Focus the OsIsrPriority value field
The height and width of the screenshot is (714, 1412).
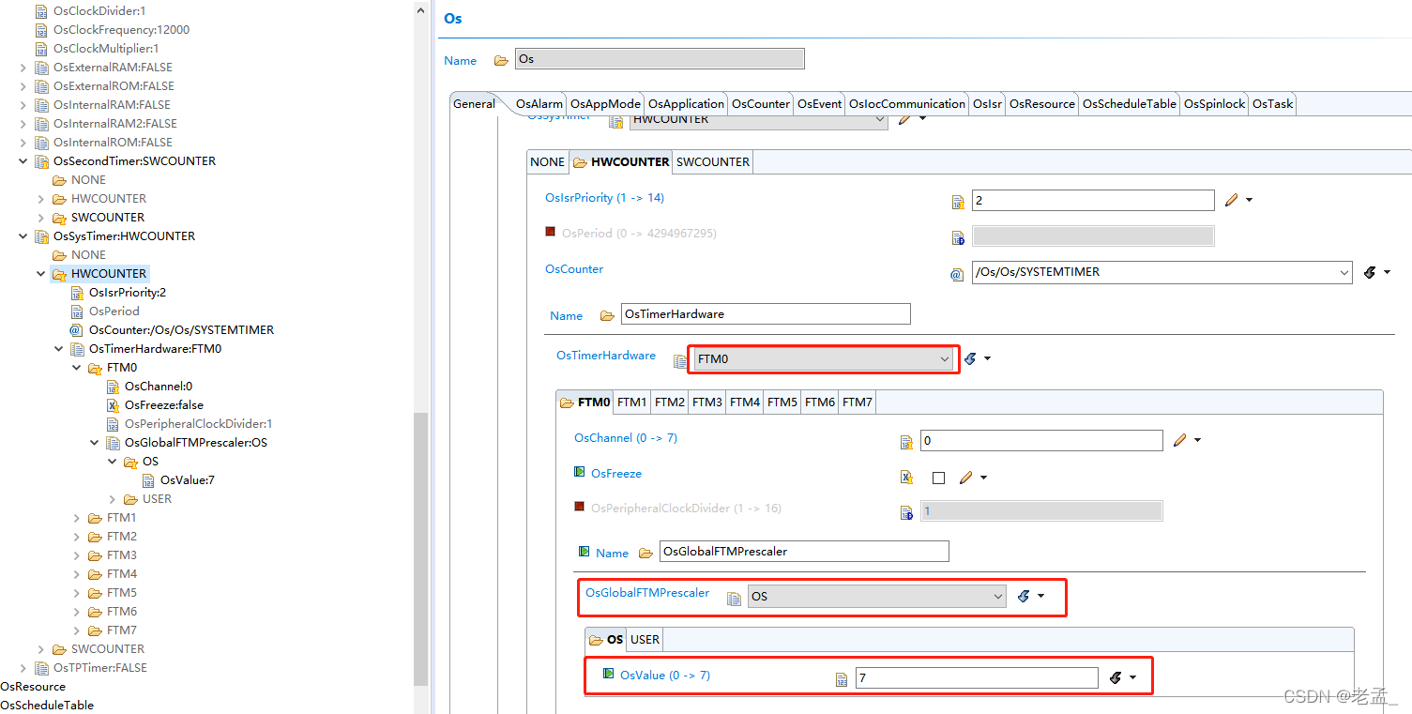1093,200
